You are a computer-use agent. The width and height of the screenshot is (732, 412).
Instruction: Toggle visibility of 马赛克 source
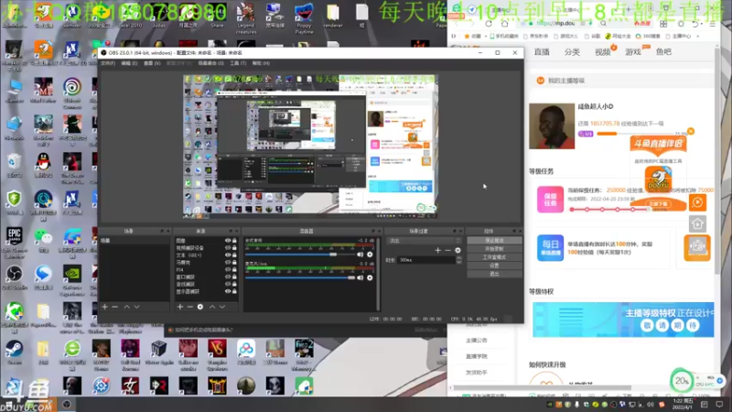tap(228, 263)
